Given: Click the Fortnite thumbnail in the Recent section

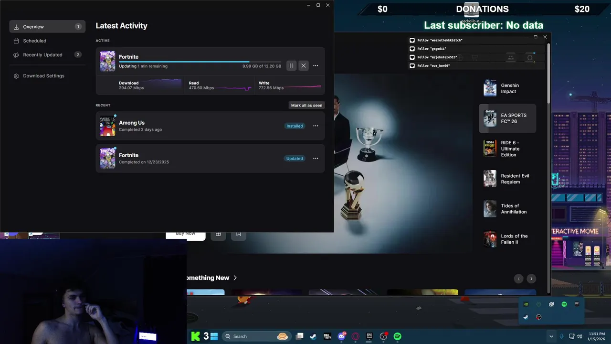Looking at the screenshot, I should click(x=107, y=158).
